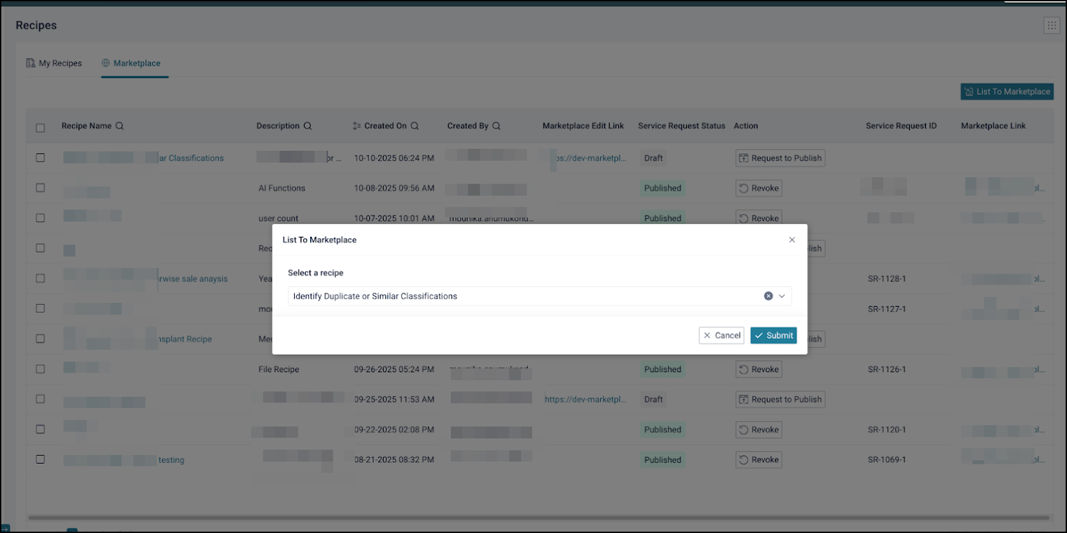Click the AI Functions description cell
Screen dimensions: 1067x533
click(282, 188)
